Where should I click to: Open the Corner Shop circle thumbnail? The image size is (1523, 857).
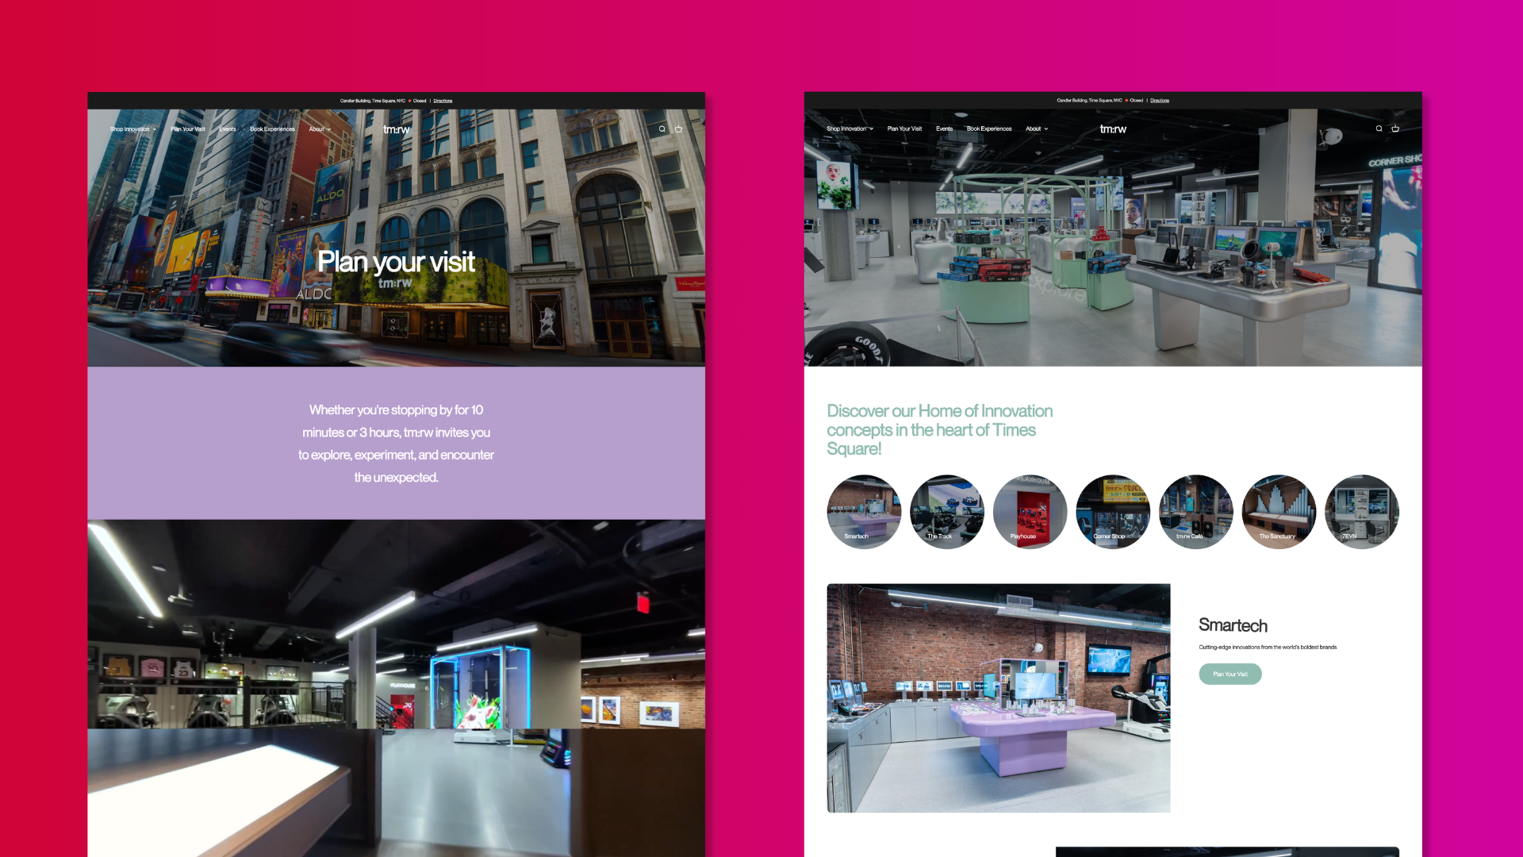click(1112, 512)
